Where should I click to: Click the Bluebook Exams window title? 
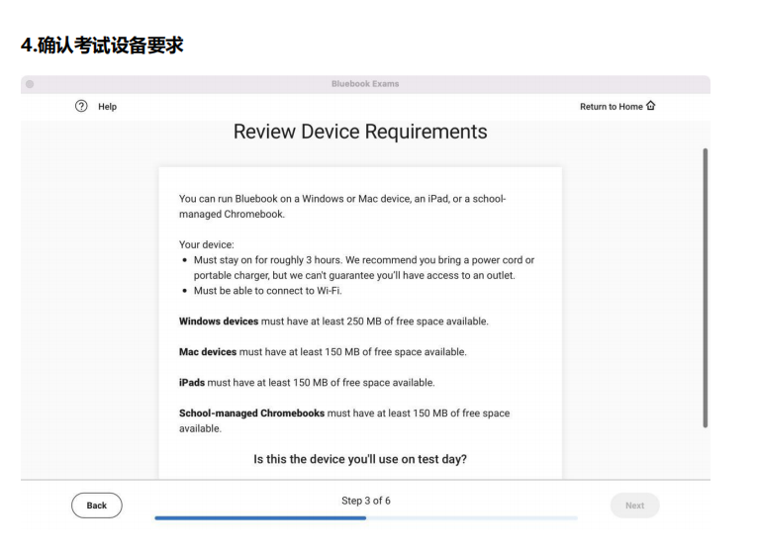pyautogui.click(x=365, y=84)
